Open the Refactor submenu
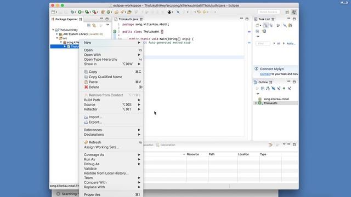The image size is (351, 197). tap(111, 109)
